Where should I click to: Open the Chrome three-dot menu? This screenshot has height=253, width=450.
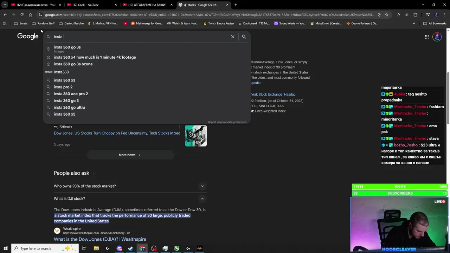coord(445,15)
